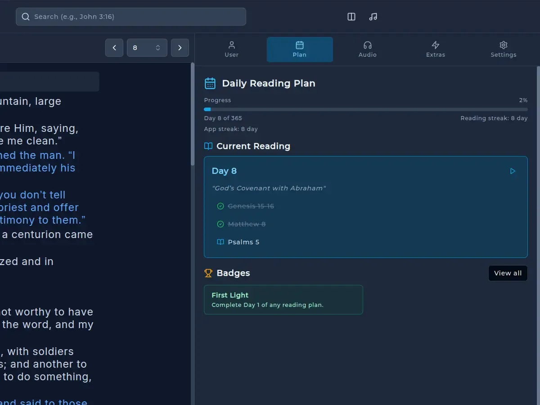The height and width of the screenshot is (405, 540).
Task: Open the First Light badge
Action: pos(283,299)
